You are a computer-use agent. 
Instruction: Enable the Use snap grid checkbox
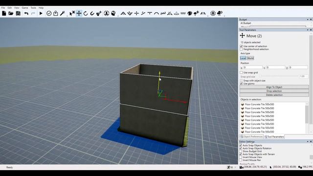pos(241,72)
